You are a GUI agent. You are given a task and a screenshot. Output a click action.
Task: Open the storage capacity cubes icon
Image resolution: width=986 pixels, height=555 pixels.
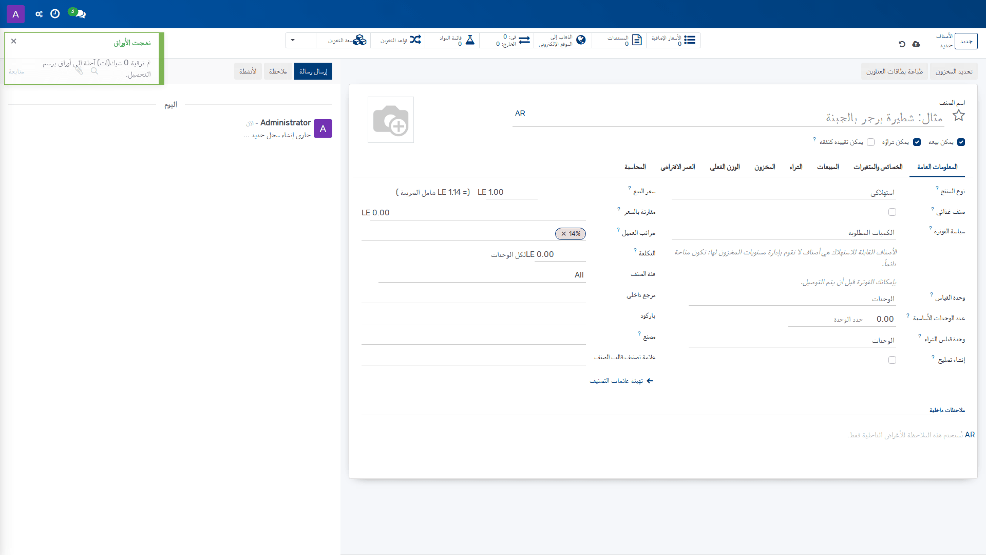pyautogui.click(x=360, y=40)
